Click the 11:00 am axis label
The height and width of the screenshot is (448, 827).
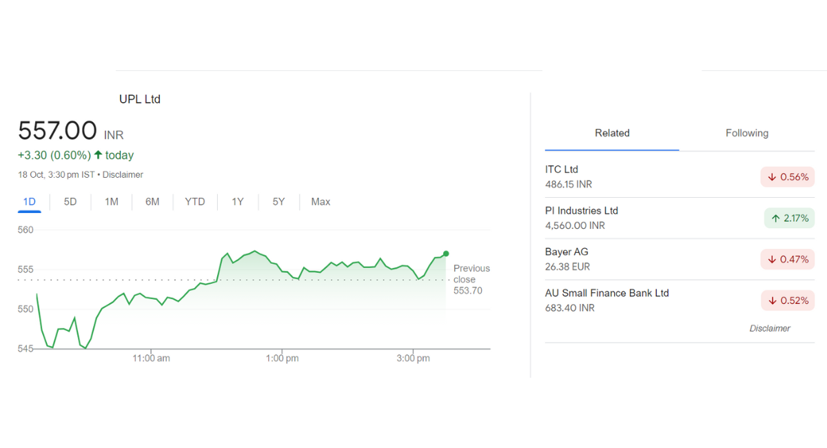152,358
